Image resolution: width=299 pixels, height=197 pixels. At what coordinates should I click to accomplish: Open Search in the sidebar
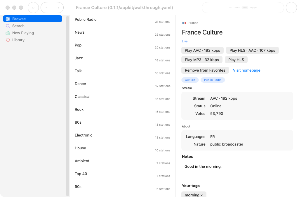pos(33,26)
